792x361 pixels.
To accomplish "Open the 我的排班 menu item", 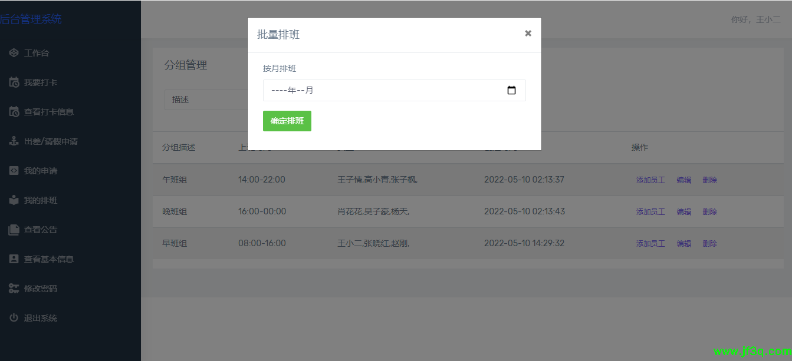I will [x=41, y=200].
